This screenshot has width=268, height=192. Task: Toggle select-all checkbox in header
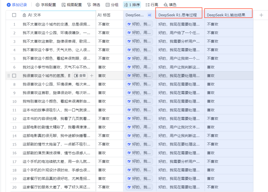click(14, 15)
